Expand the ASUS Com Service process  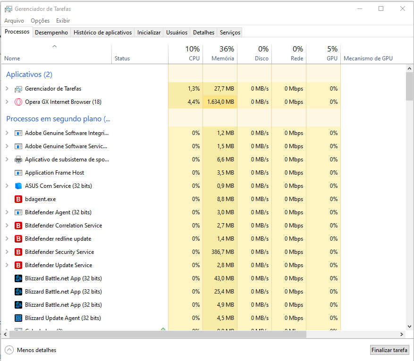pyautogui.click(x=7, y=186)
